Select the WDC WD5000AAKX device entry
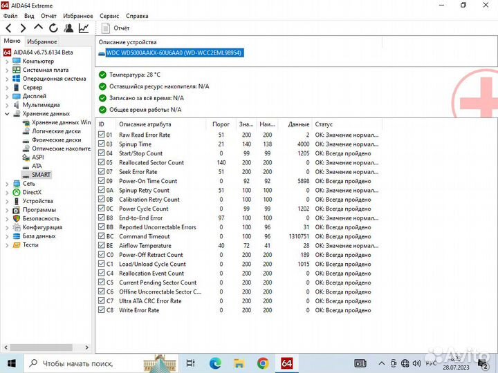 [174, 53]
